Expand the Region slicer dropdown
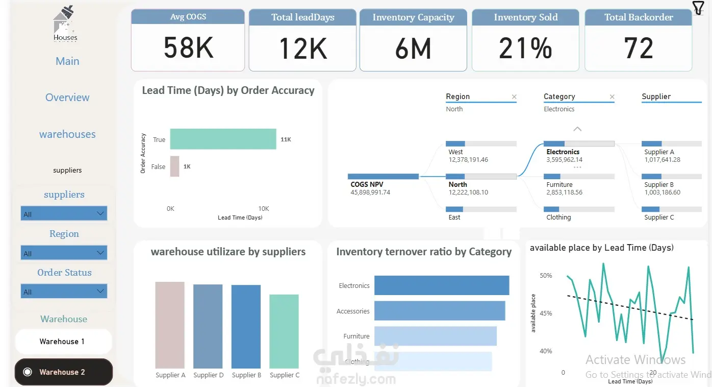Screen dimensions: 712x387 click(64, 253)
